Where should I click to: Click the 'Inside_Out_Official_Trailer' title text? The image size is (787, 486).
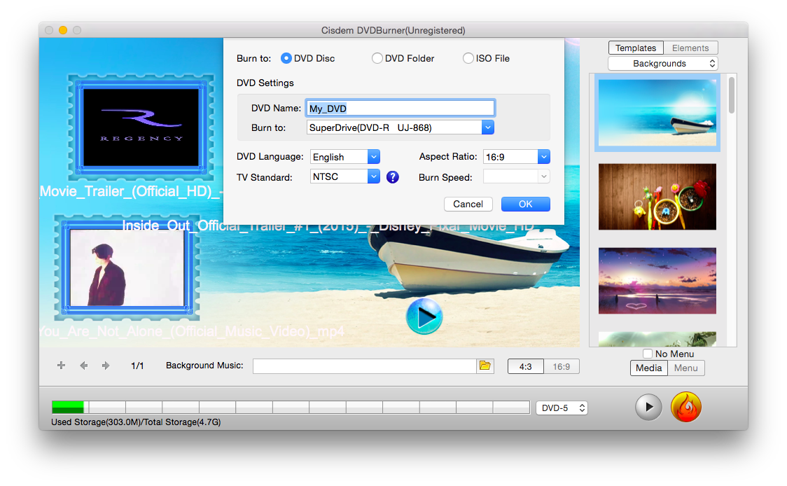[x=328, y=225]
